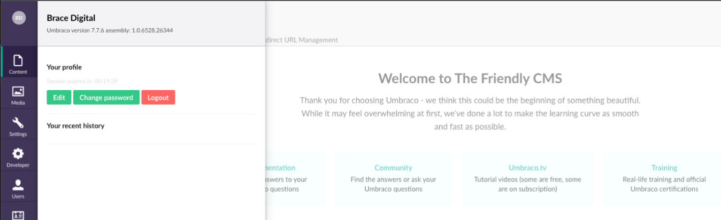
Task: Click 'Find the answers' Community description
Action: pos(393,184)
